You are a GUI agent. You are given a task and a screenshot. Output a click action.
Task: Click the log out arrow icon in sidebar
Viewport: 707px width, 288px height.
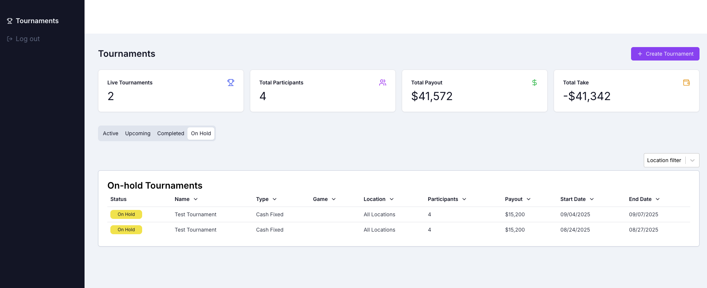click(x=10, y=39)
